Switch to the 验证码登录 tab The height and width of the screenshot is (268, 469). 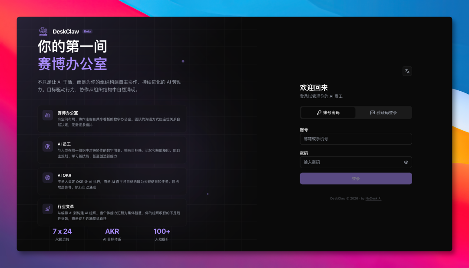click(383, 112)
